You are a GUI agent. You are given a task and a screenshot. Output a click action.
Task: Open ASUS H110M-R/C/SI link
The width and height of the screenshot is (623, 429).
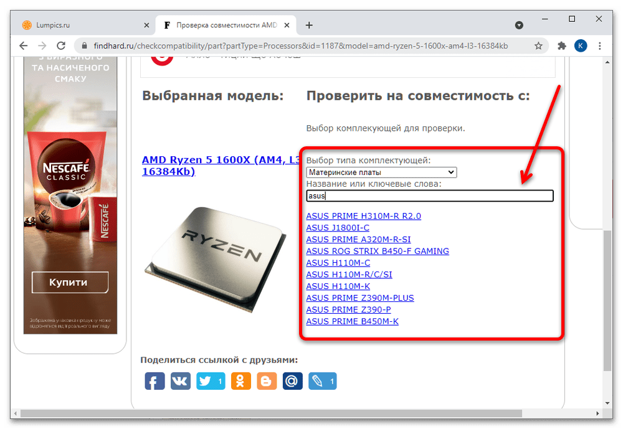(350, 275)
